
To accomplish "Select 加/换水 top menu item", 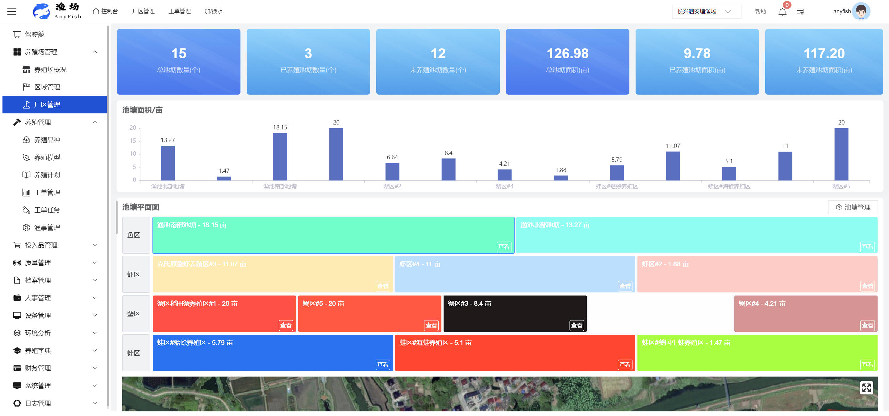I will point(213,11).
